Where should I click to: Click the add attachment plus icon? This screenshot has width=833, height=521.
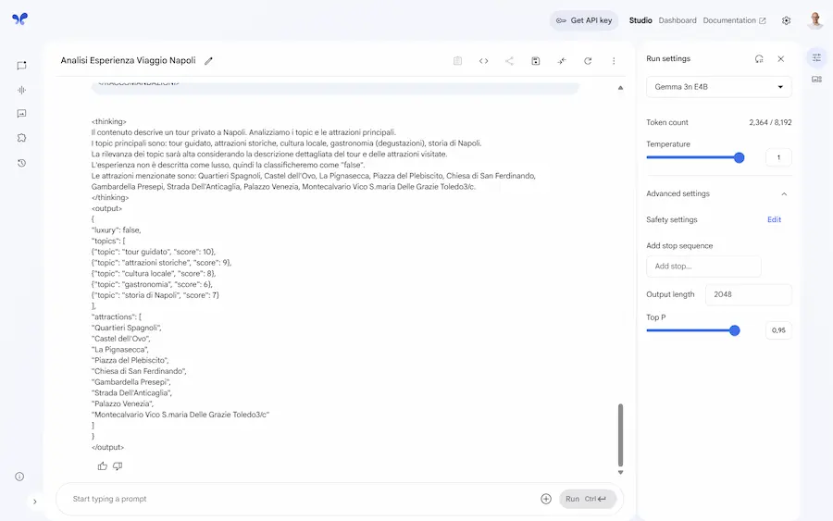[x=546, y=499]
